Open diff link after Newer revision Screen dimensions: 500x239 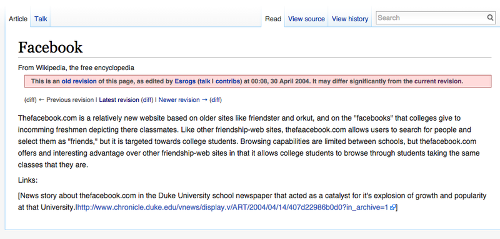pos(216,100)
